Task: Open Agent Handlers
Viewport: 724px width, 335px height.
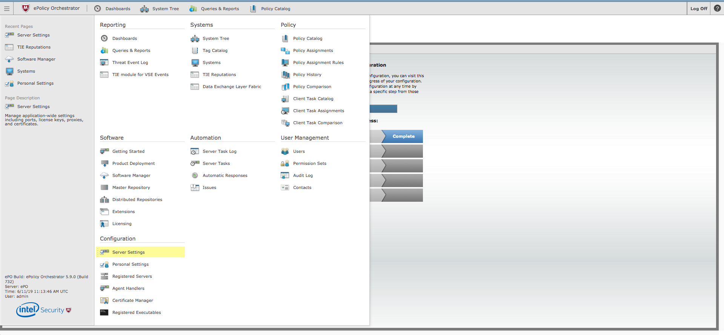Action: tap(128, 288)
